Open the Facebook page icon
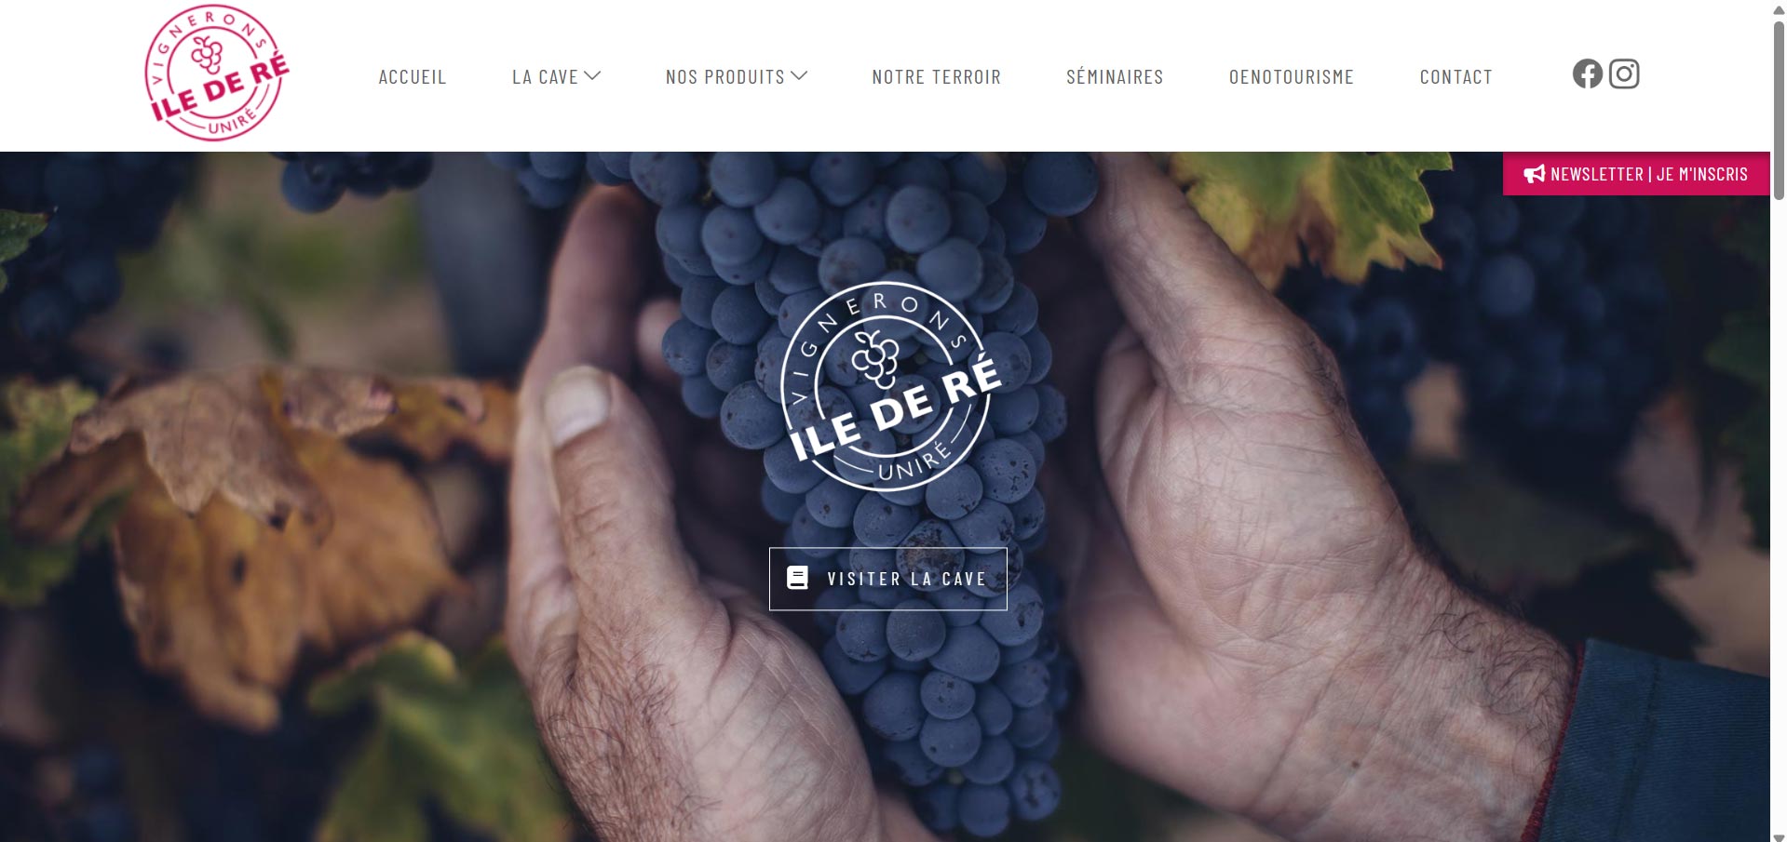This screenshot has height=842, width=1787. pyautogui.click(x=1588, y=74)
